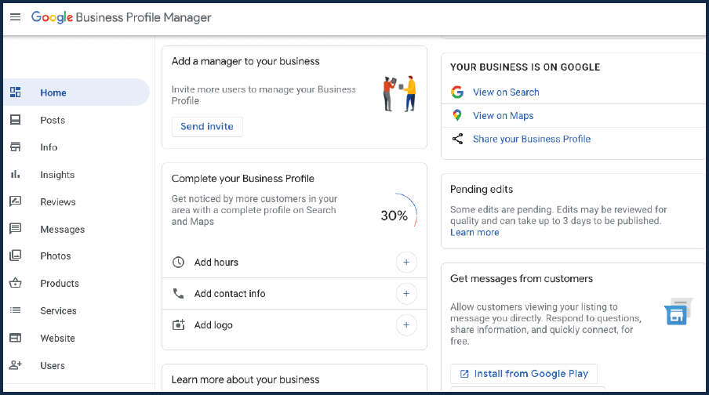Expand Add logo with plus button
The image size is (709, 395).
tap(406, 325)
